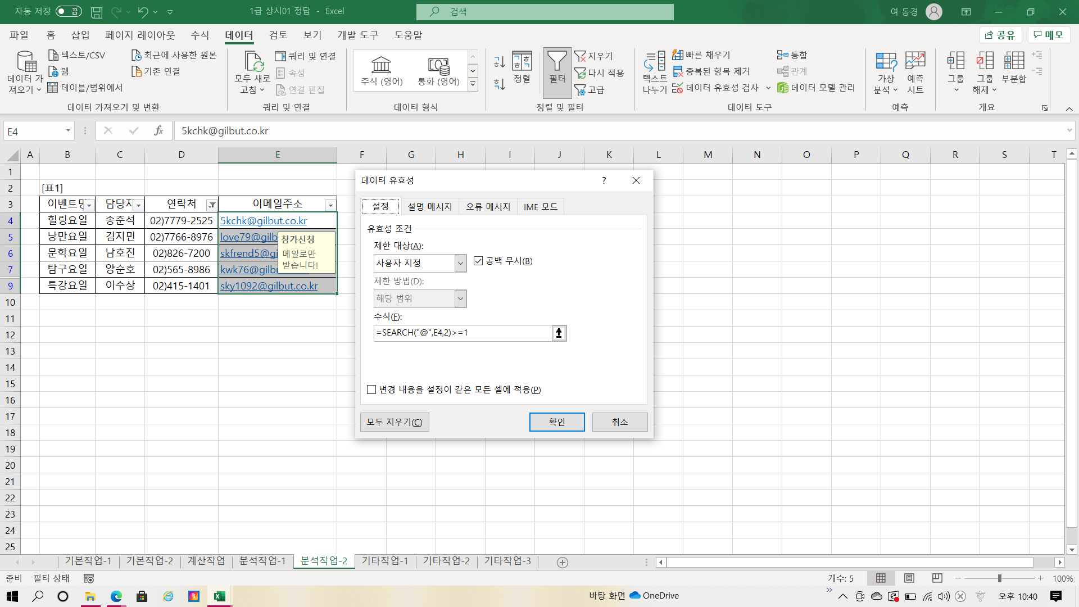Click the 모두 지우기 button
1079x607 pixels.
[395, 422]
